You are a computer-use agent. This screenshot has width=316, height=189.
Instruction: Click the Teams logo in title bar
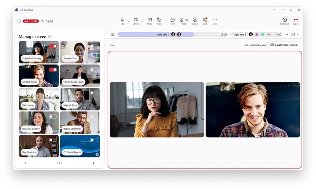pyautogui.click(x=16, y=9)
